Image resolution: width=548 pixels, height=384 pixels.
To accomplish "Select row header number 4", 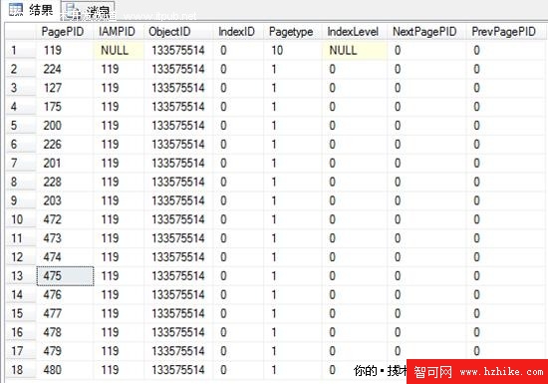I will click(21, 107).
